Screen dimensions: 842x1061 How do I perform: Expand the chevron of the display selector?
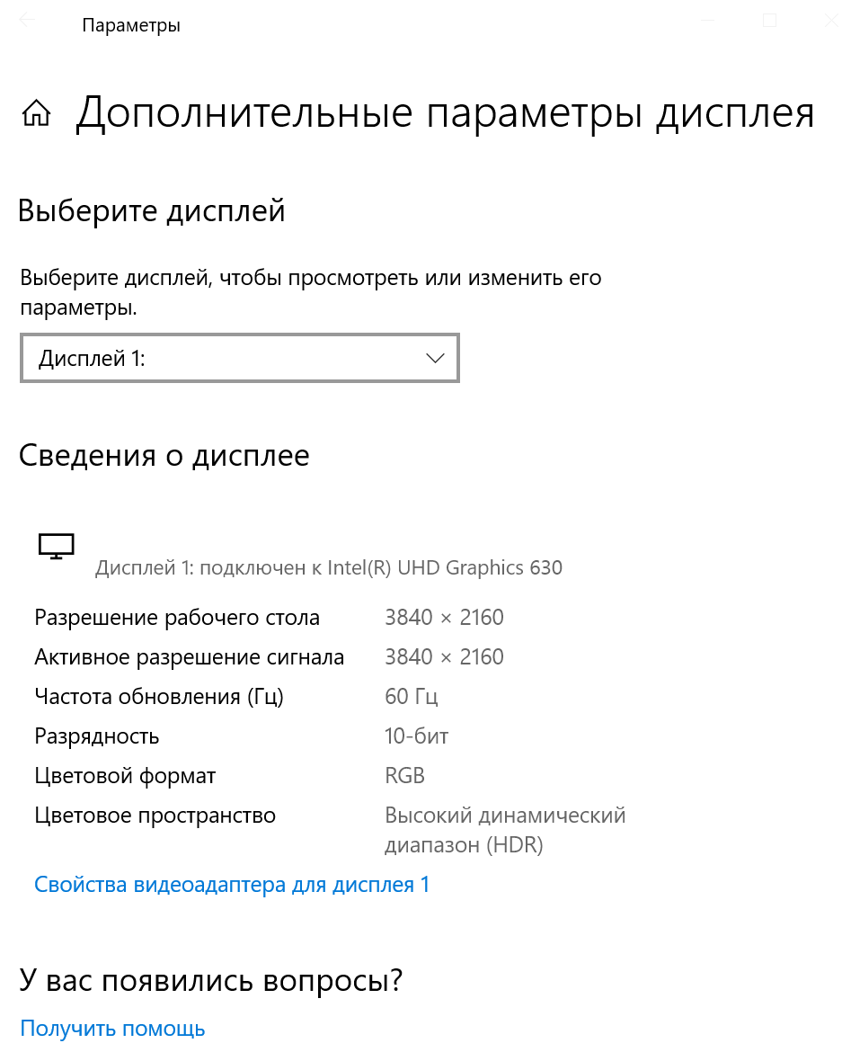point(435,358)
